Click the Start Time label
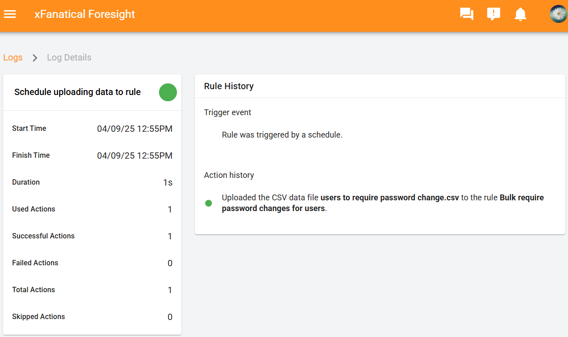 coord(29,129)
